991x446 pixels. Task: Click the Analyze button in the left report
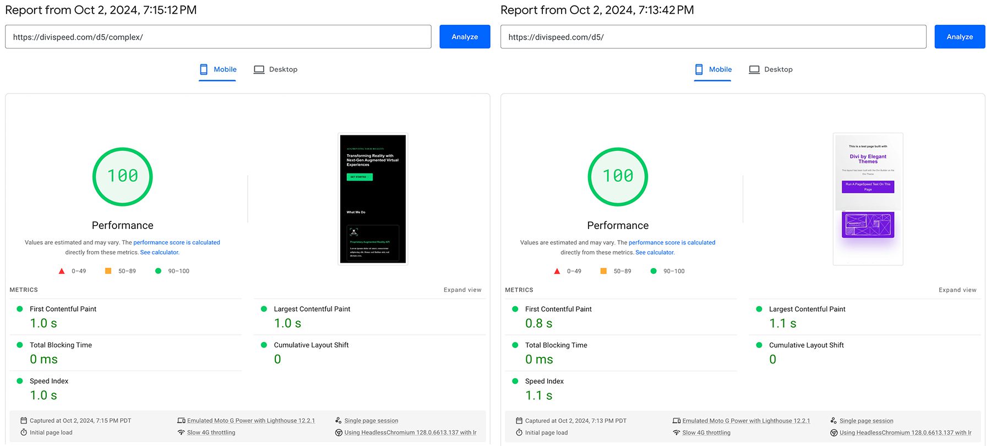[465, 37]
